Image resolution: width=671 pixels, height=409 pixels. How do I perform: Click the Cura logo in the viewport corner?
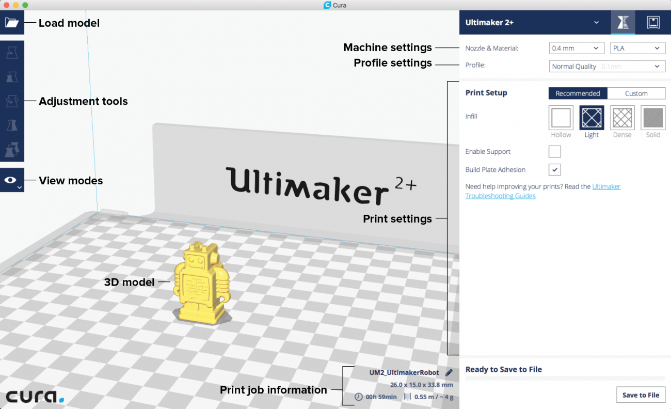pyautogui.click(x=35, y=396)
